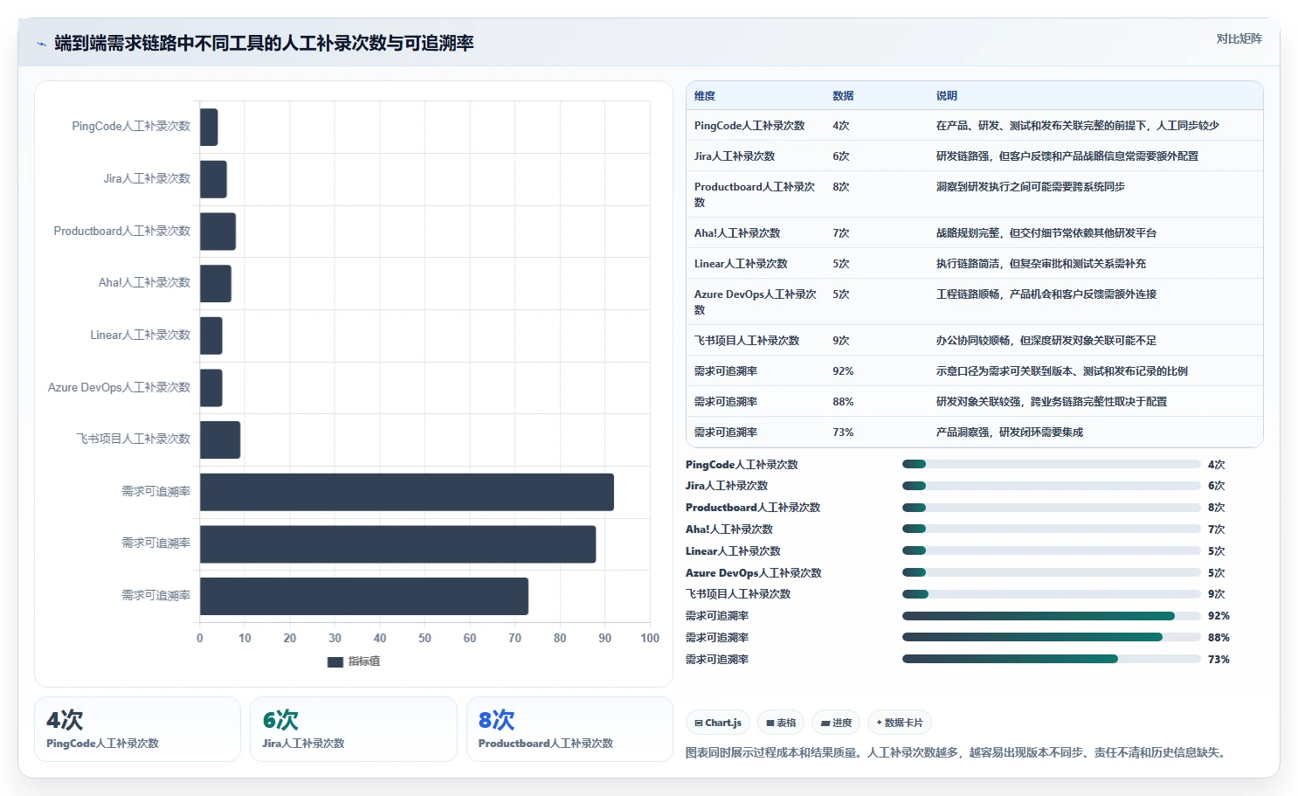Click the progress bar showing 92%
This screenshot has width=1298, height=796.
coord(1052,616)
